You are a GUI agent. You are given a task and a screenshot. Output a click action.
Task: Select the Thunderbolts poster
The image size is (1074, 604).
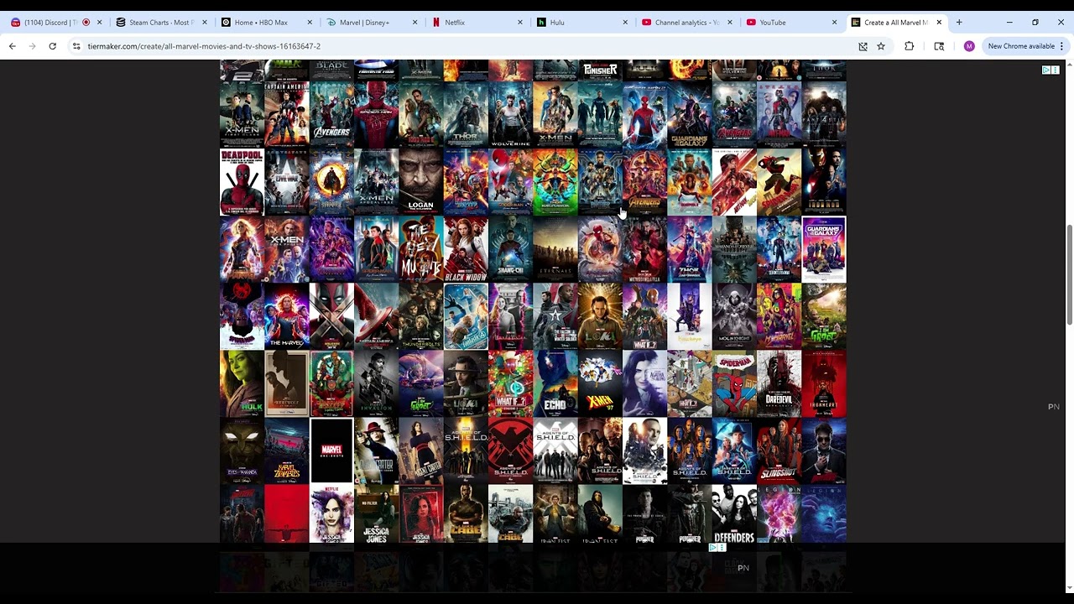421,316
